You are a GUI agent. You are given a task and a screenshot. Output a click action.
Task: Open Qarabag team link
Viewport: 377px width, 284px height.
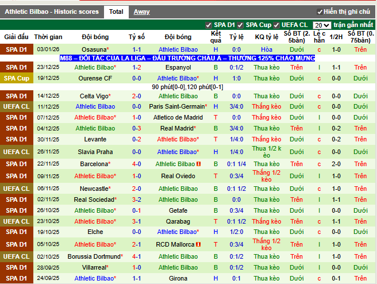[178, 221]
